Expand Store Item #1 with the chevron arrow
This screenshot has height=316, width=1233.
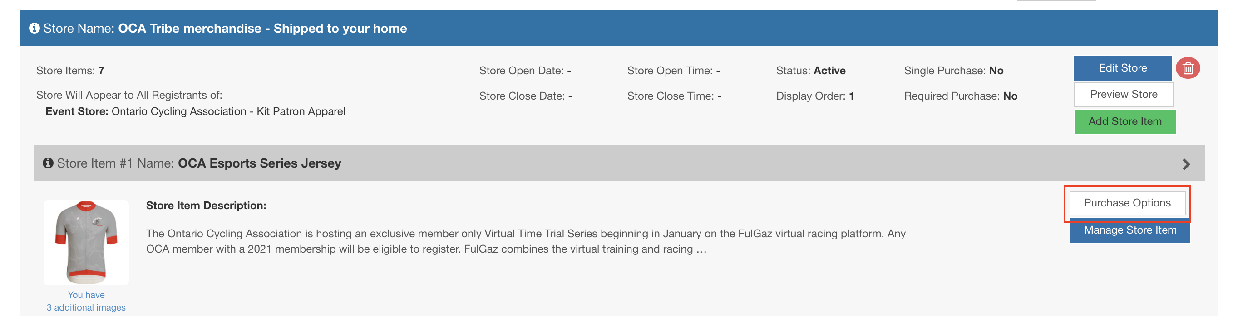(1186, 164)
